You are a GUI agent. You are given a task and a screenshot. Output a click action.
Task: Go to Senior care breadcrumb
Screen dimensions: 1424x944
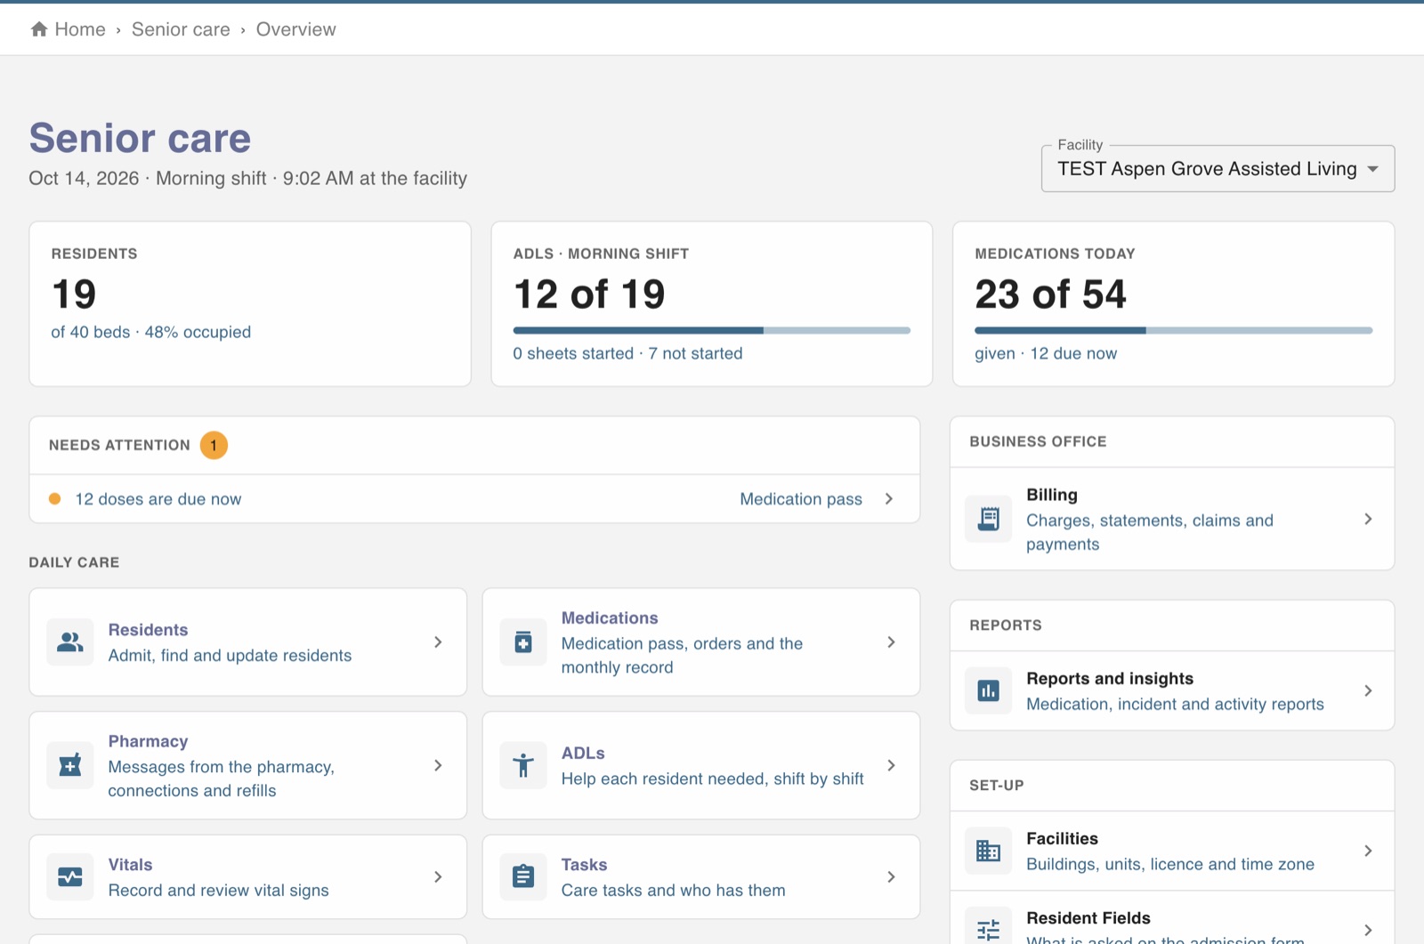[x=181, y=29]
